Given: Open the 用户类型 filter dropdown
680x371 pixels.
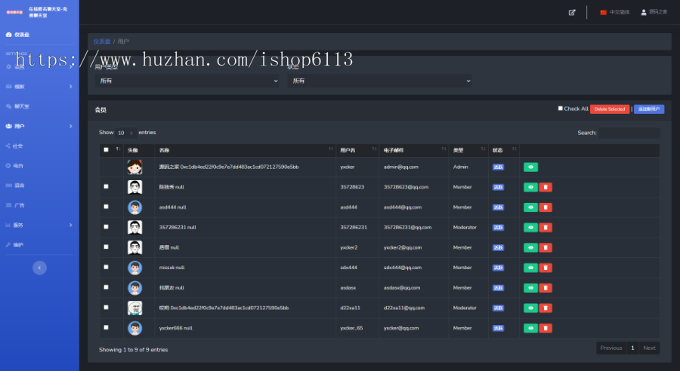Looking at the screenshot, I should coord(187,81).
